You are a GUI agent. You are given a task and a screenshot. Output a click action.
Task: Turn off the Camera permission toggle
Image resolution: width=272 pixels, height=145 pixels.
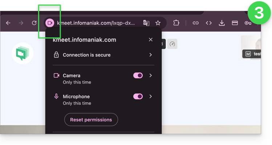(x=138, y=75)
